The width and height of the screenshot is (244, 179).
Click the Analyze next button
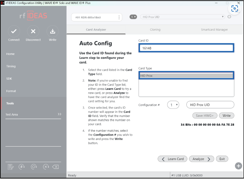point(202,159)
